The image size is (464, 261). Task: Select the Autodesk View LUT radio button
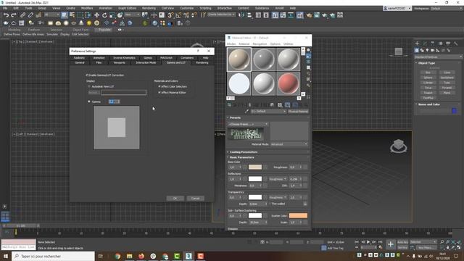coord(89,86)
